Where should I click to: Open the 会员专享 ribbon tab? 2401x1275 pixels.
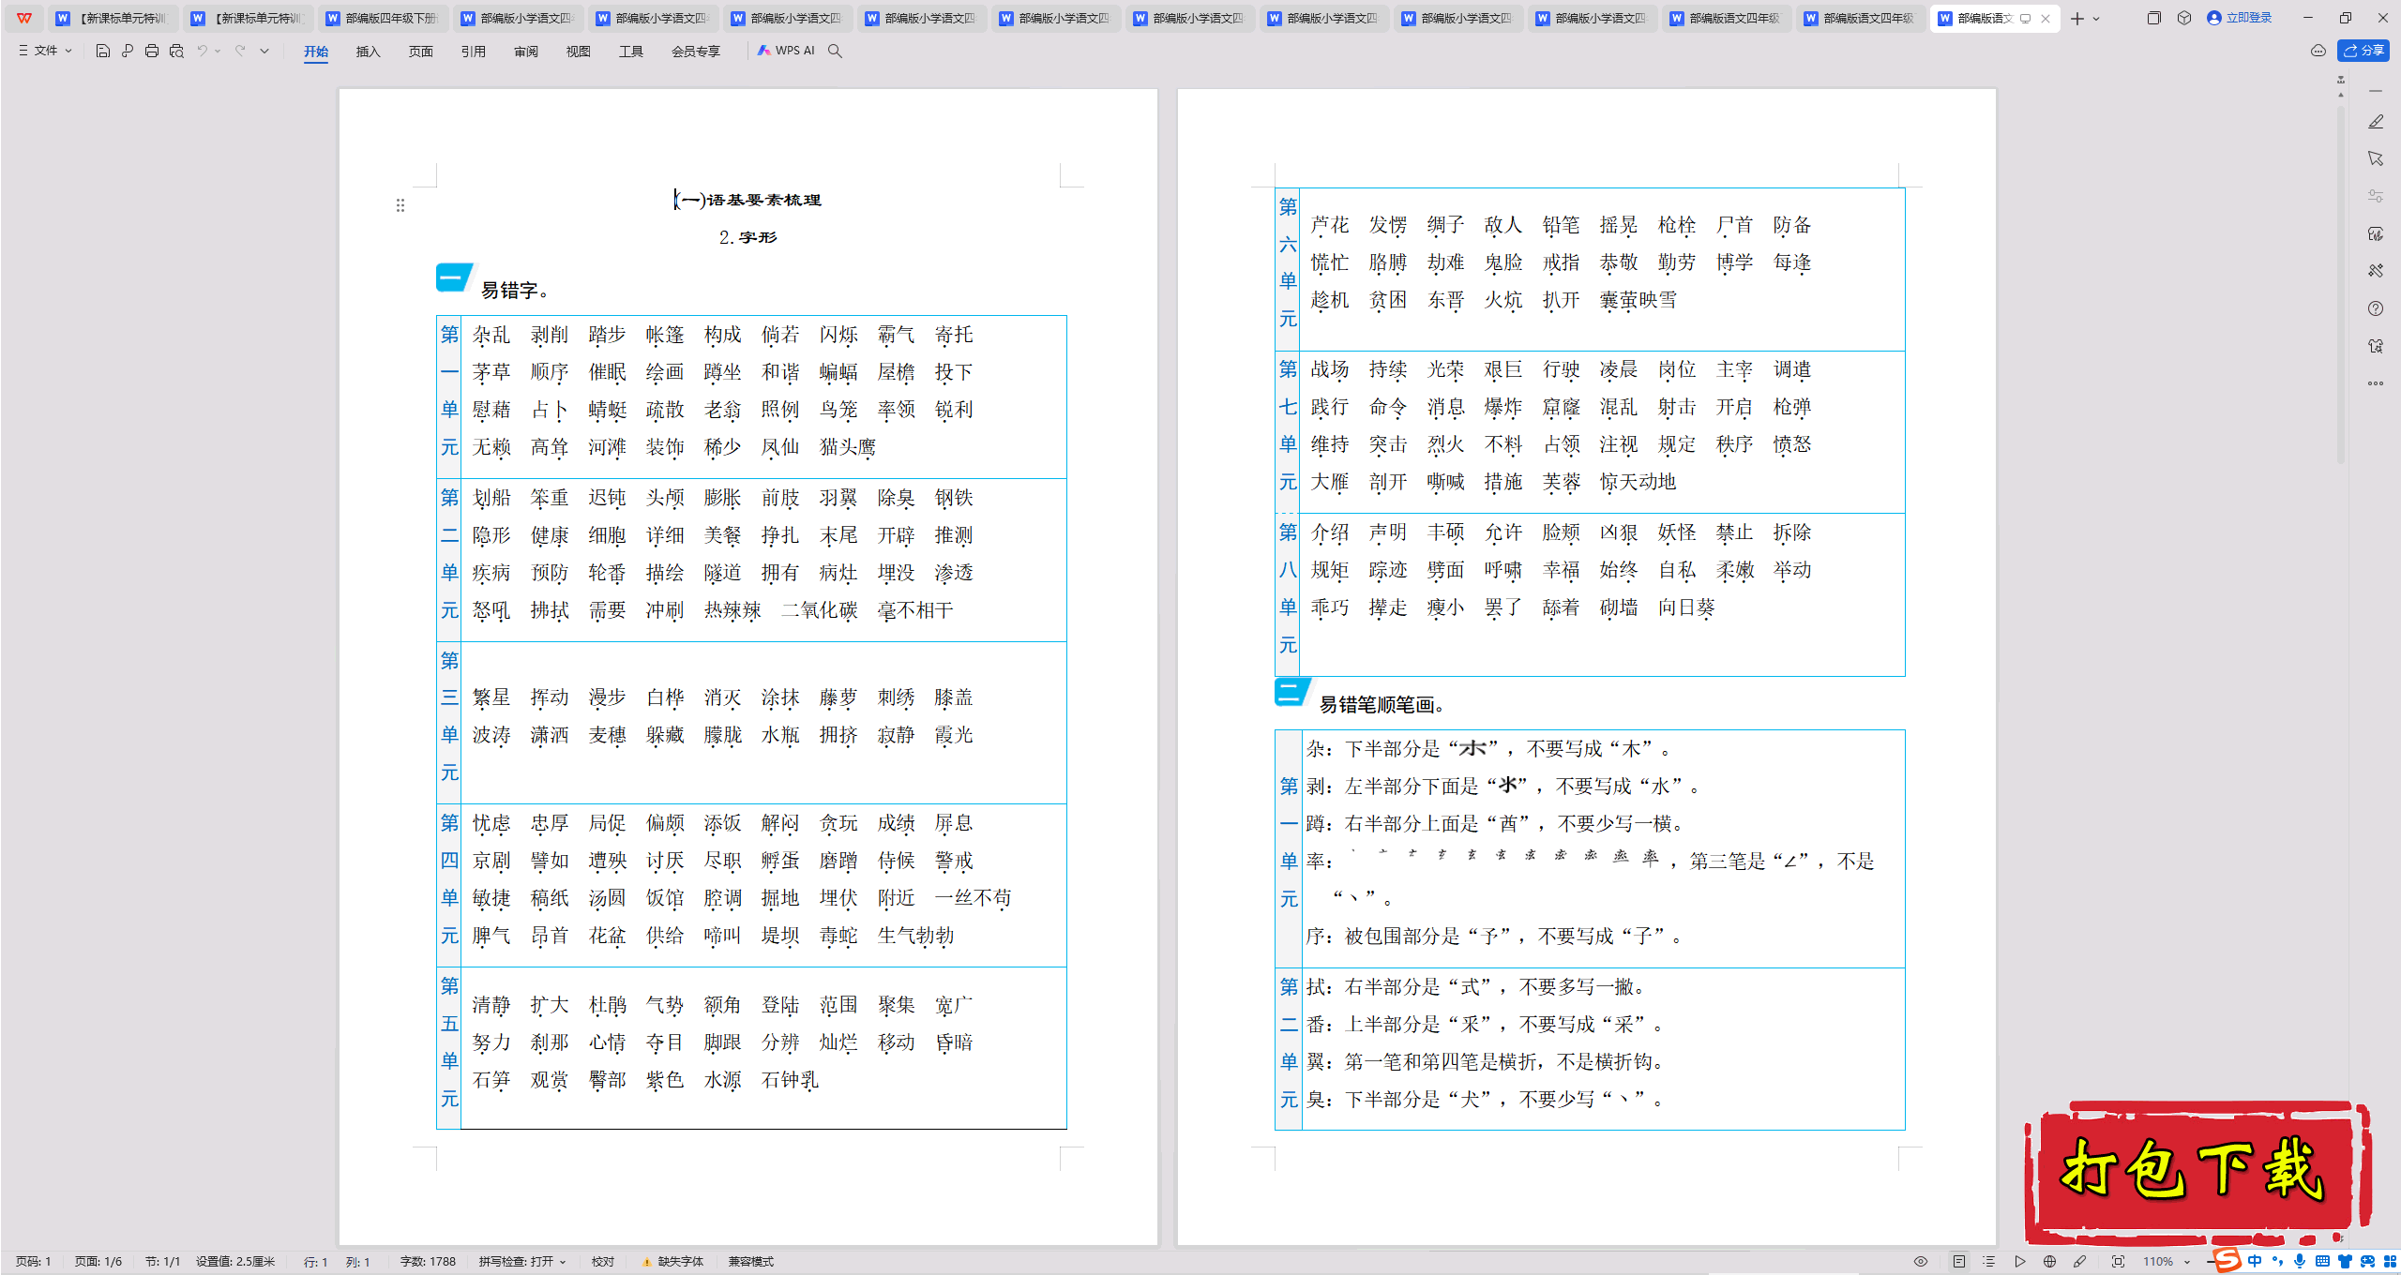point(696,52)
